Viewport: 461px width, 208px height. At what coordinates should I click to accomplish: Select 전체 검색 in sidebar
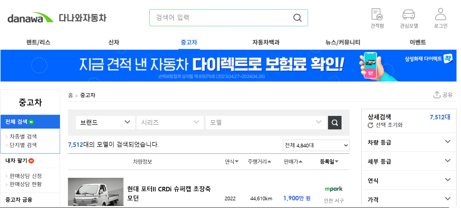point(30,122)
